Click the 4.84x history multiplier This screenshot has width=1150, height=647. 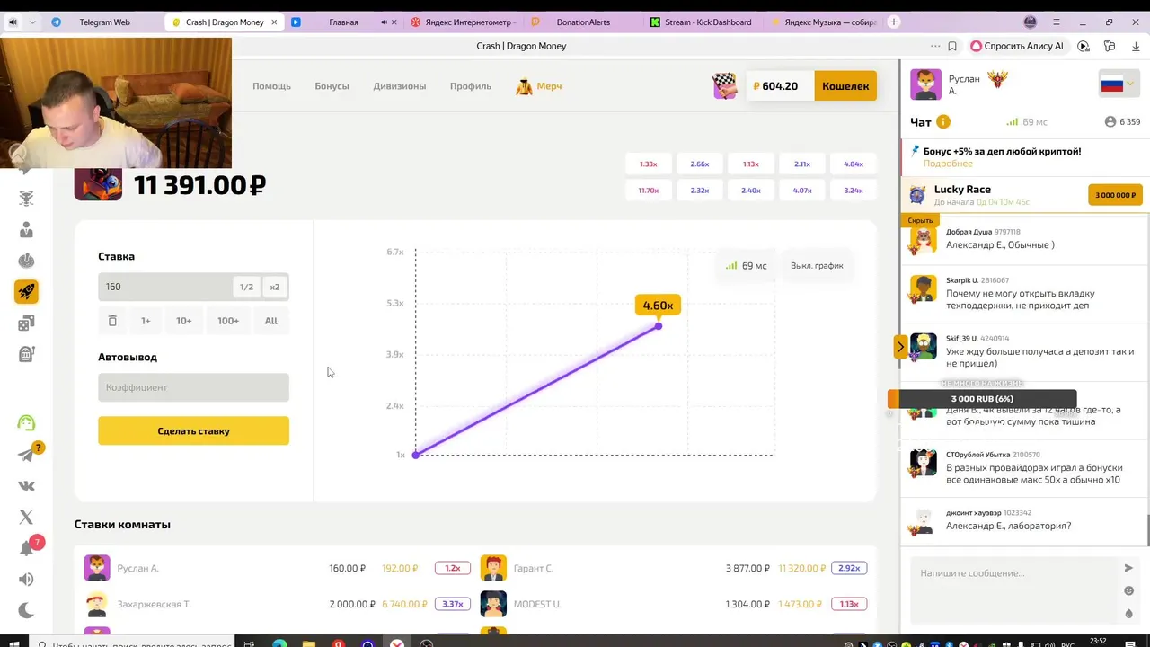coord(854,164)
